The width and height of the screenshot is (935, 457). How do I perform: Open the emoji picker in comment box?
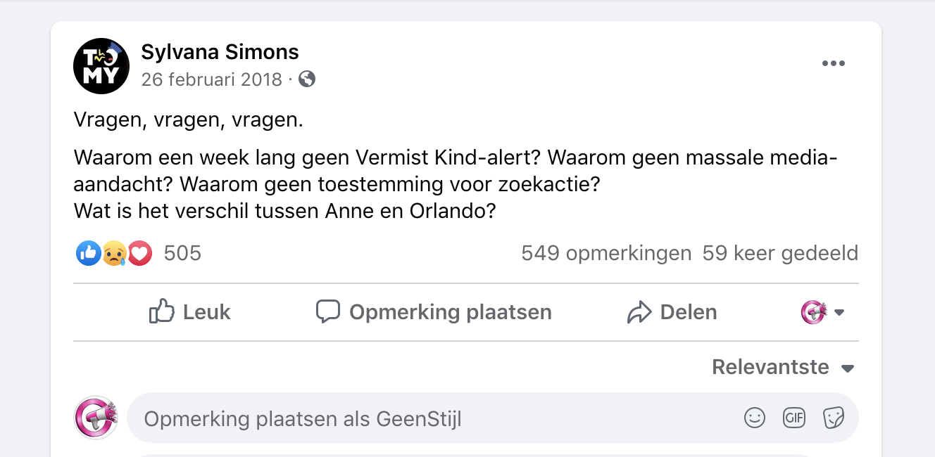pyautogui.click(x=754, y=418)
